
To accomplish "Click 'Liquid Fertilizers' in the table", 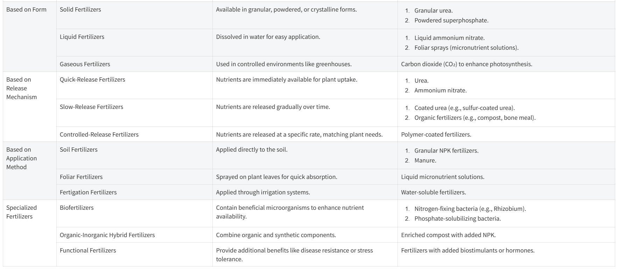I will click(x=82, y=37).
